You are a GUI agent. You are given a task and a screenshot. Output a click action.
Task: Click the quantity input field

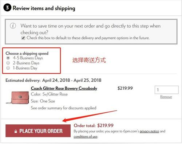point(167,90)
